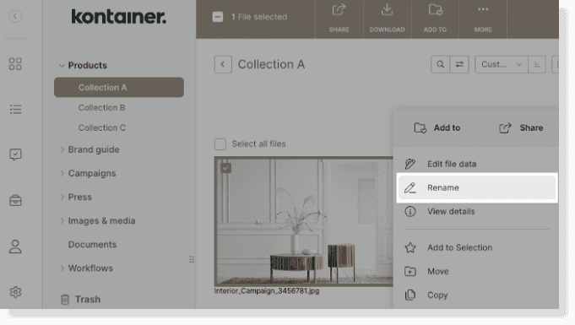Open the Documents folder

pos(92,244)
